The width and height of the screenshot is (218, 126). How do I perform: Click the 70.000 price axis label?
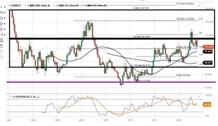pos(208,88)
